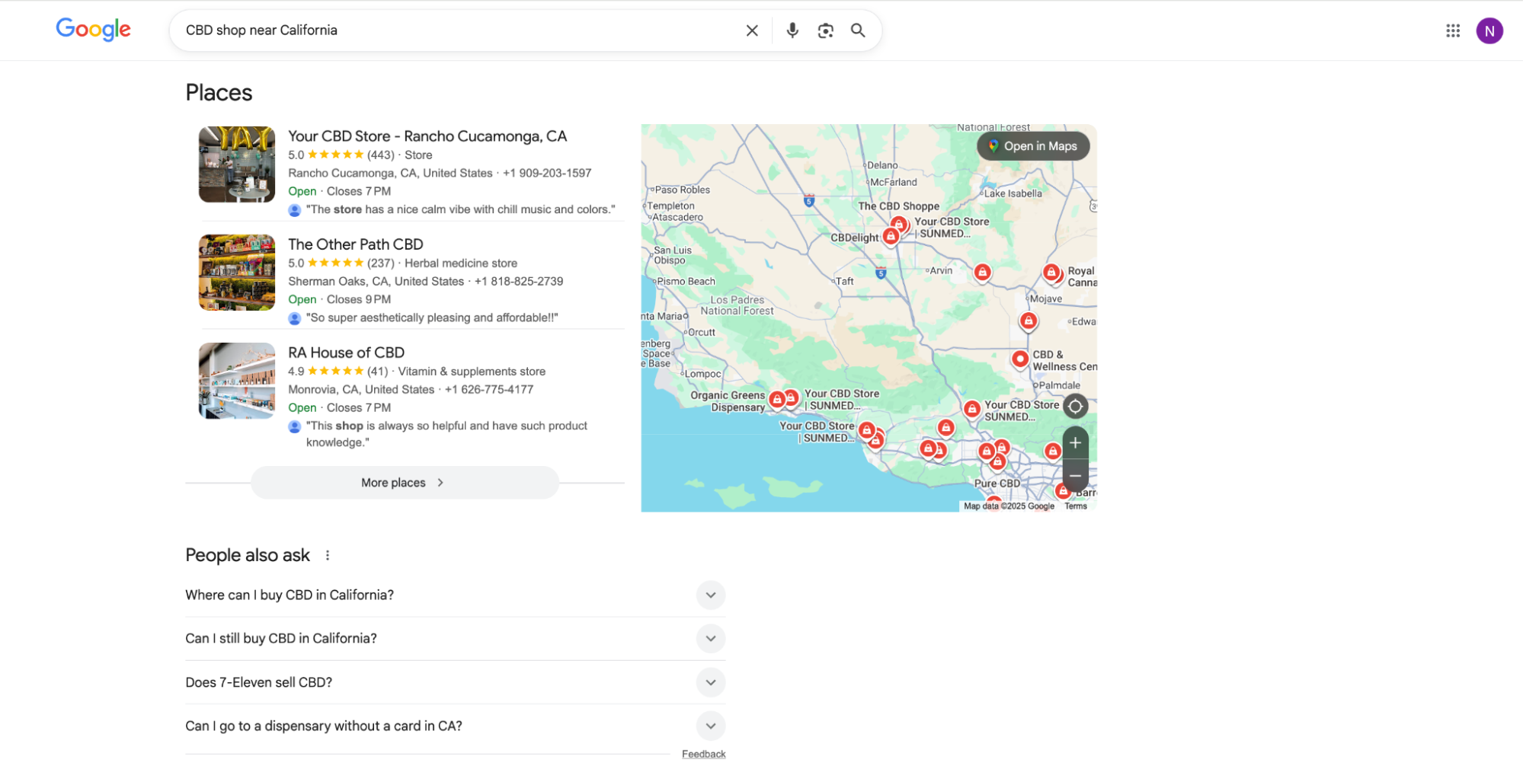Expand "Where can I buy CBD in California?"
The width and height of the screenshot is (1523, 782).
710,595
